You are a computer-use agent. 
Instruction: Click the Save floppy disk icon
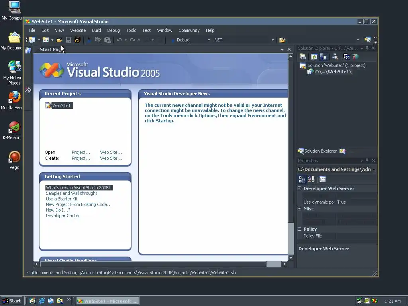click(69, 40)
